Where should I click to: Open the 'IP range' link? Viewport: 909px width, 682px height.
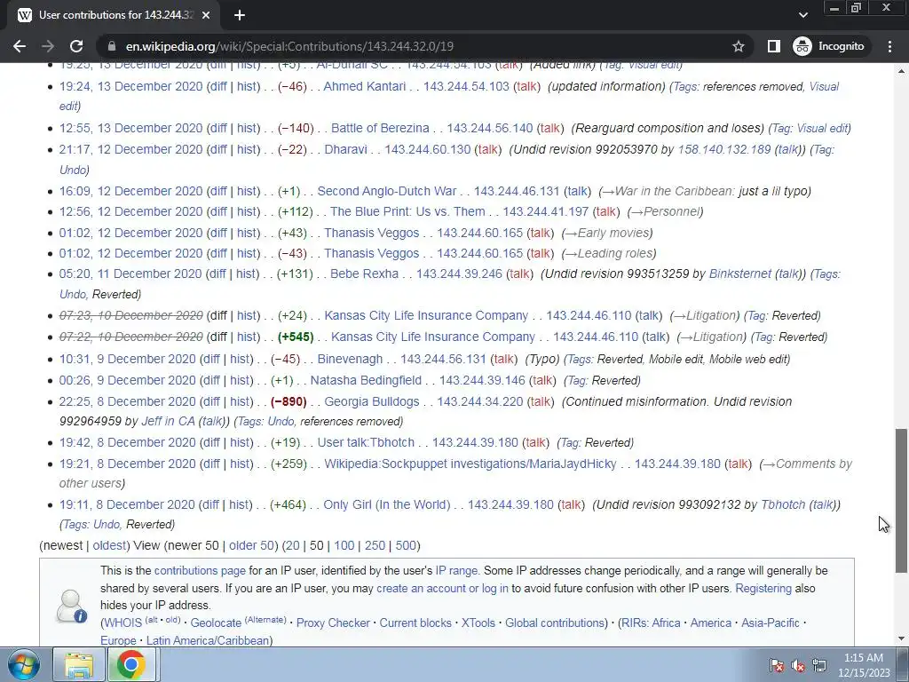pos(456,571)
